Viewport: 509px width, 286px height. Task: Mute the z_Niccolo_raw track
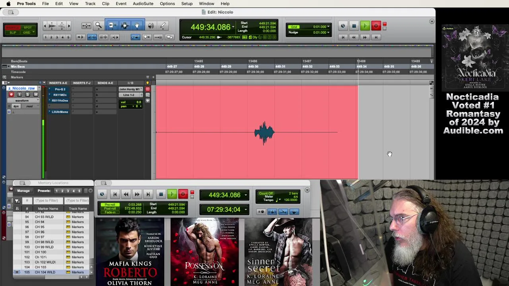36,95
